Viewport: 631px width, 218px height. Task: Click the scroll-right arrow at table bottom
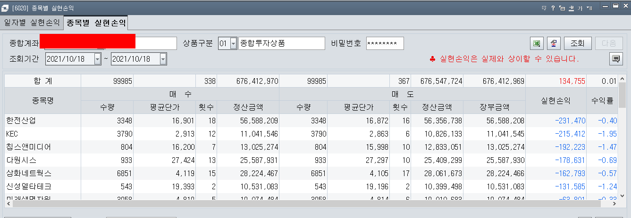coord(613,204)
